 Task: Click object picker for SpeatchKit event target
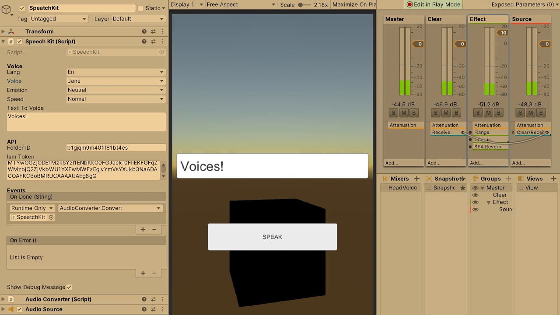coord(51,217)
